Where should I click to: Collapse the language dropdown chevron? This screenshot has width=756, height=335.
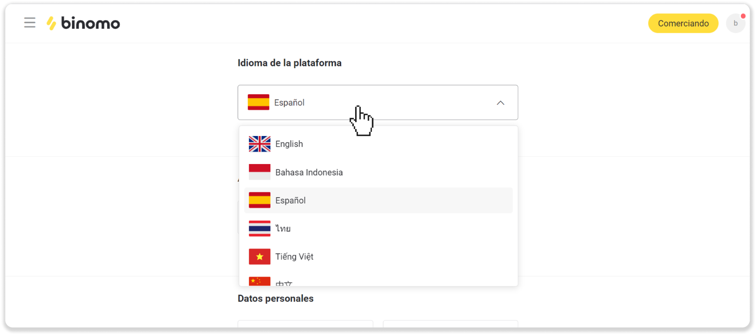click(500, 103)
